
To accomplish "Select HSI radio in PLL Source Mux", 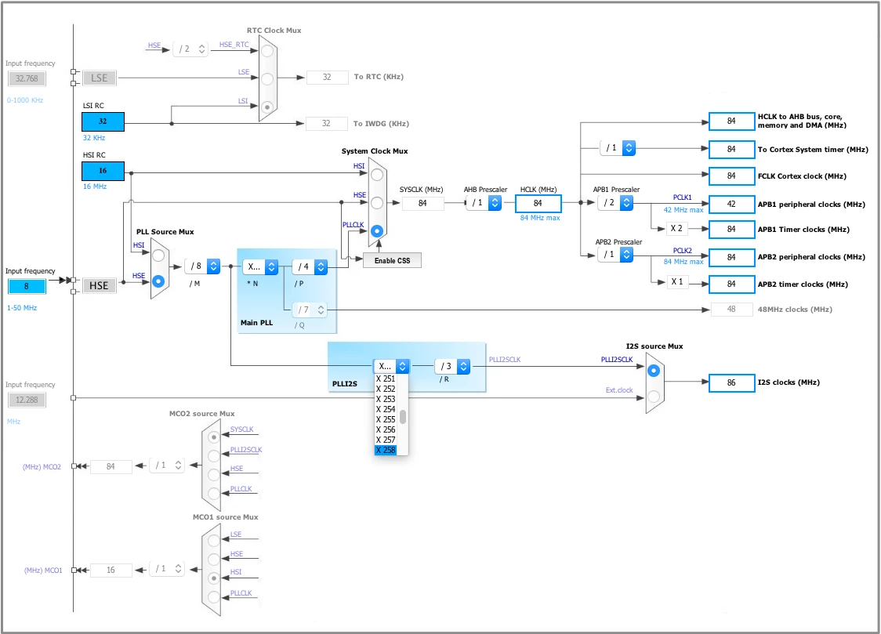I will [158, 255].
